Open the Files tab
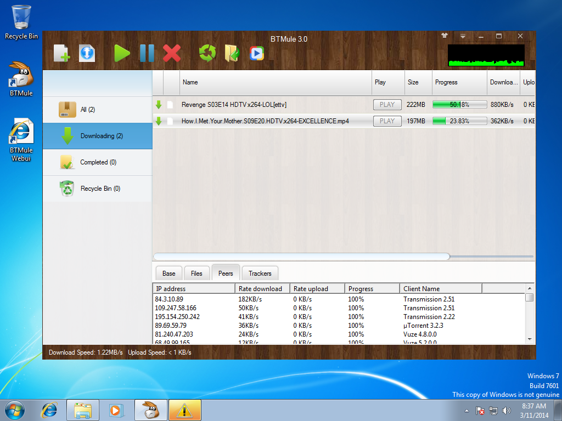The width and height of the screenshot is (562, 421). click(196, 272)
